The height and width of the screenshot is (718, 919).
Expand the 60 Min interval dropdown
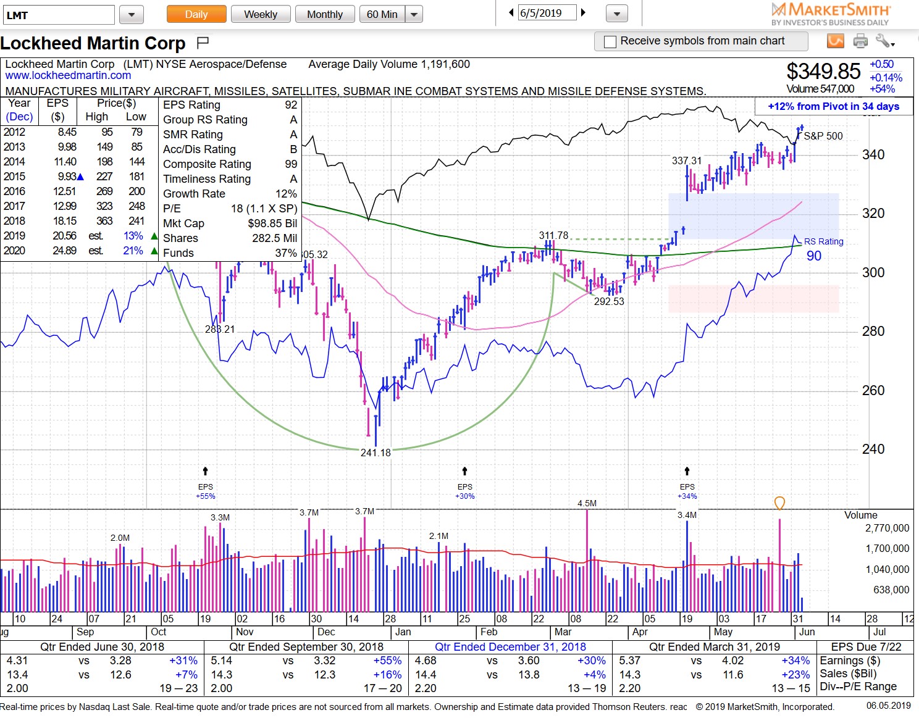click(x=414, y=14)
